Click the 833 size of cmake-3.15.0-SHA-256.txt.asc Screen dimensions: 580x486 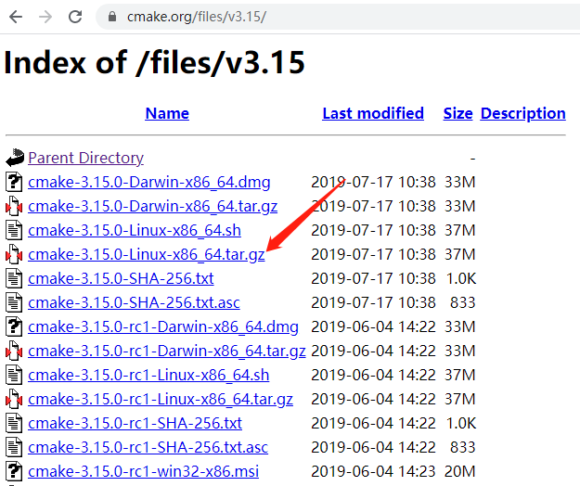point(462,302)
